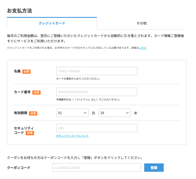Image resolution: width=196 pixels, height=179 pixels.
Task: Click the カード番号 field label
Action: point(22,92)
